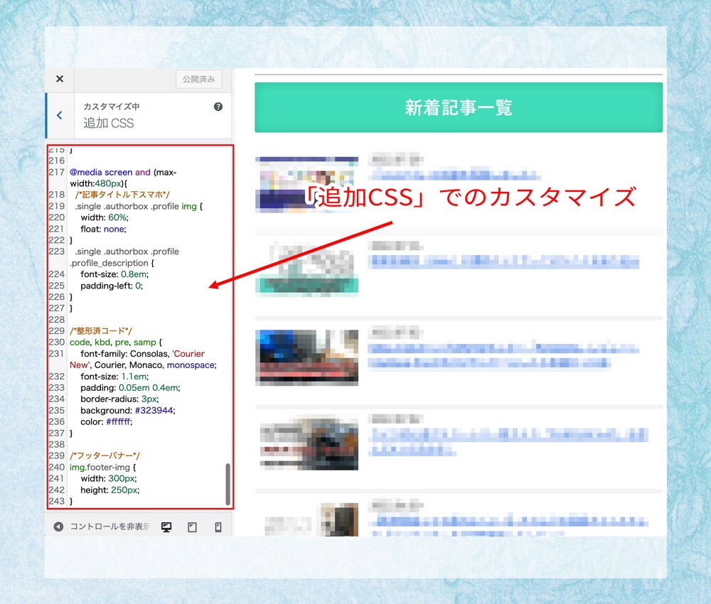
Task: Click the 'font-size: 1.1em;' code line
Action: (114, 377)
